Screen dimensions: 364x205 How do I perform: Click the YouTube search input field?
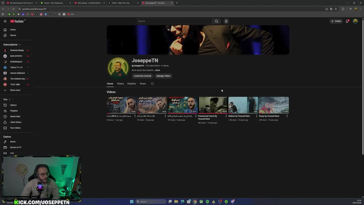pyautogui.click(x=173, y=21)
